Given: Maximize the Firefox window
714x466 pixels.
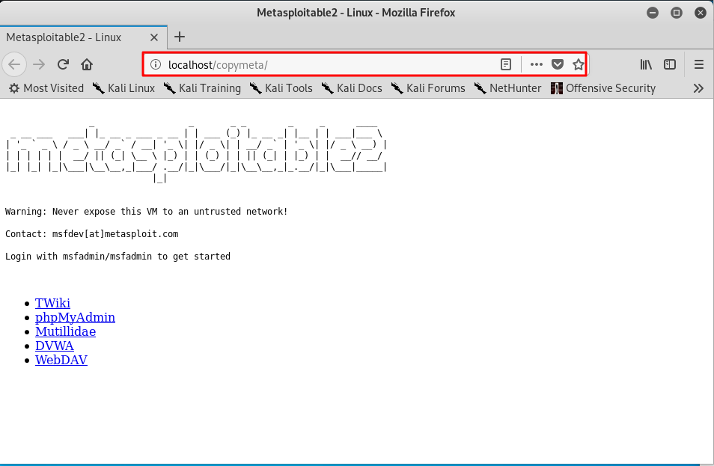Looking at the screenshot, I should click(x=677, y=13).
